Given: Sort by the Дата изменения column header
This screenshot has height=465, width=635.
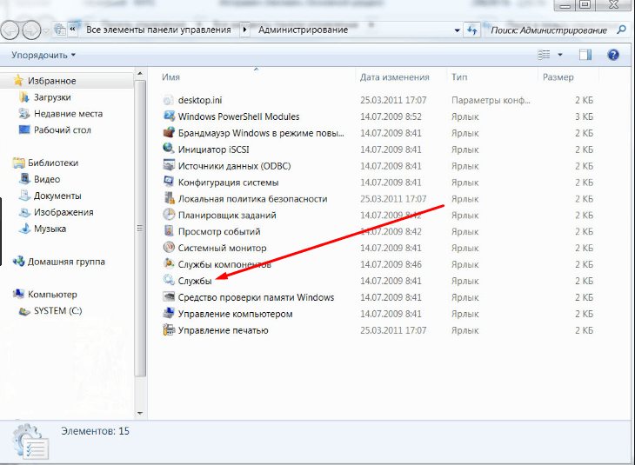Looking at the screenshot, I should tap(394, 76).
